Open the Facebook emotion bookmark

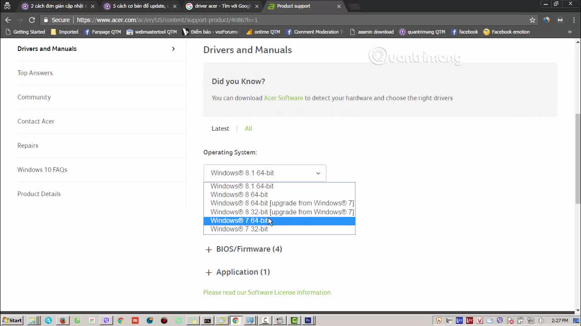506,32
